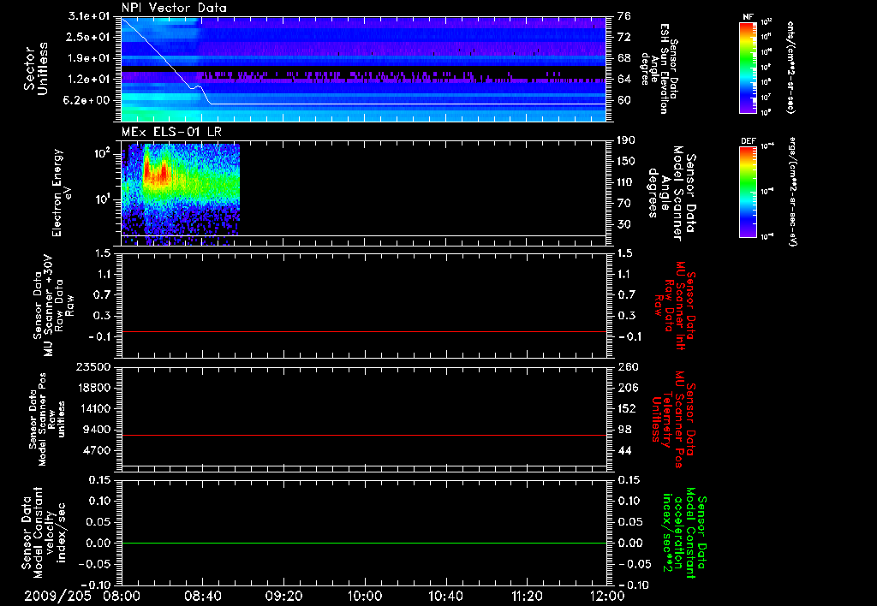Click the '9400' scanner position tick label
Image resolution: width=877 pixels, height=606 pixels.
96,430
